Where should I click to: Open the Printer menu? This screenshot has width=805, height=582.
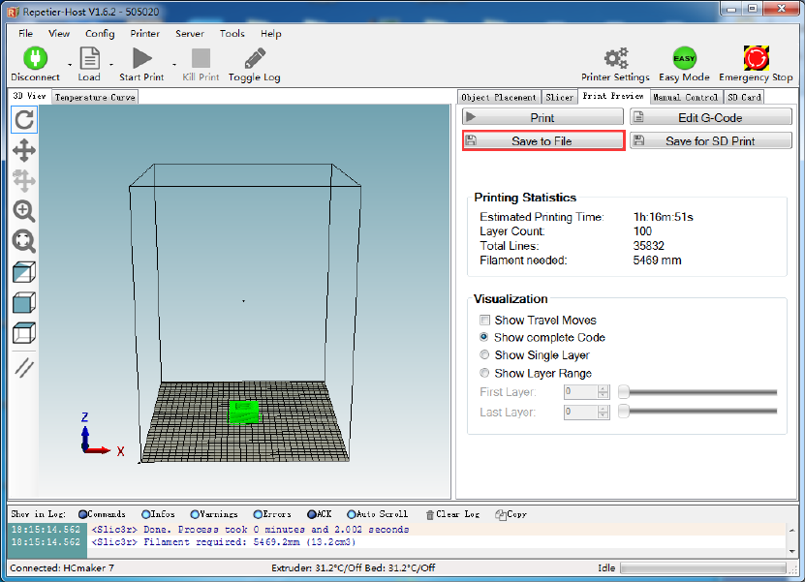[x=144, y=33]
